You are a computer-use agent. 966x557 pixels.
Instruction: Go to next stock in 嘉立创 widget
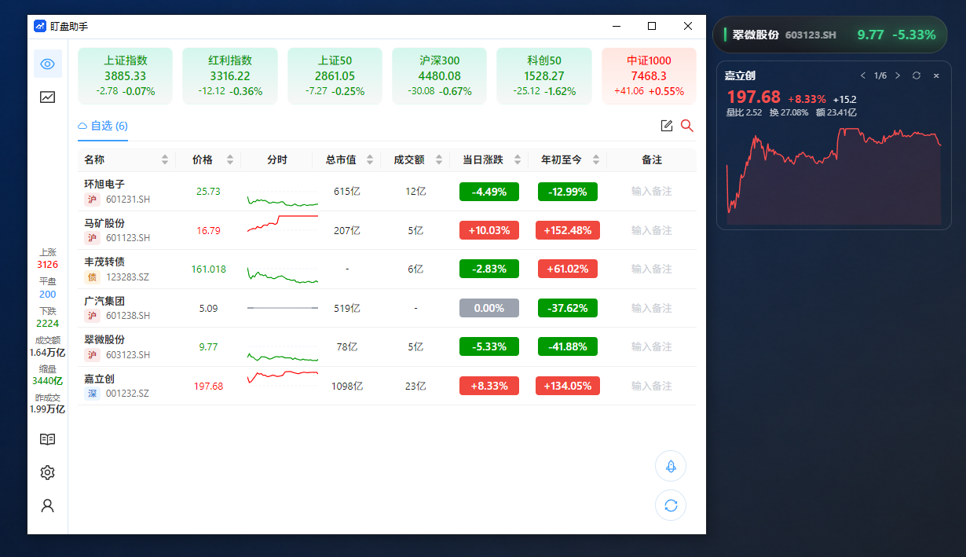pos(898,75)
